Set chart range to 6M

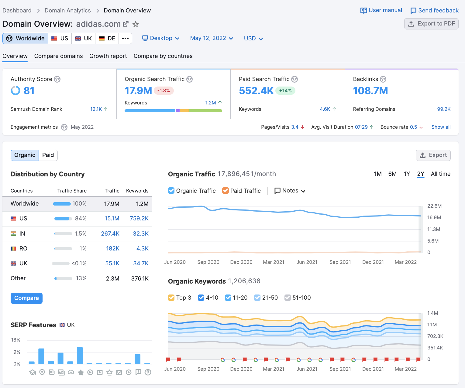tap(392, 174)
